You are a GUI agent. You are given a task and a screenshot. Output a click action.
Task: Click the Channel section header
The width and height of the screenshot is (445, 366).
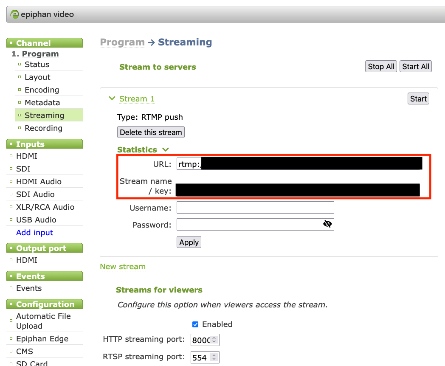[45, 43]
